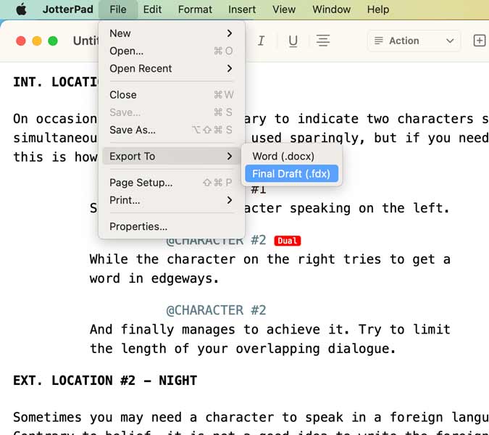Viewport: 489px width, 435px height.
Task: Click the red close window button
Action: click(21, 41)
